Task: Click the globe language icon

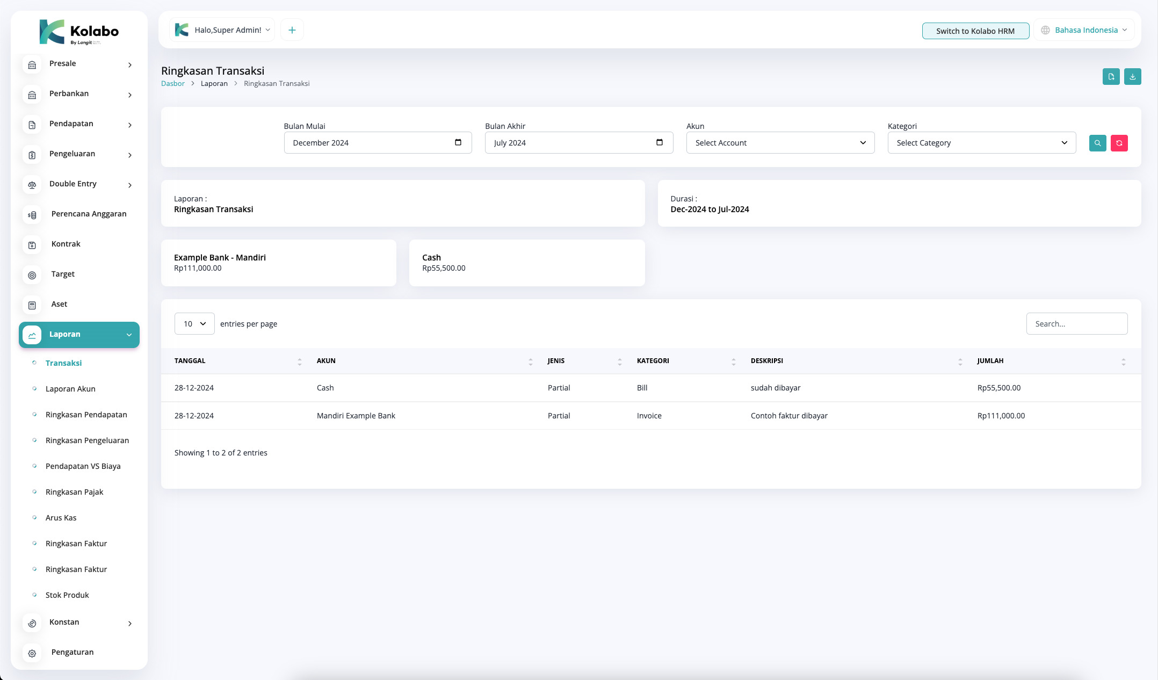Action: click(1045, 30)
